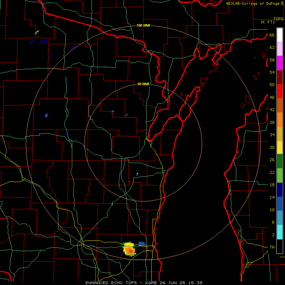
Task: Click the white swatch in the tops legend
Action: [280, 35]
